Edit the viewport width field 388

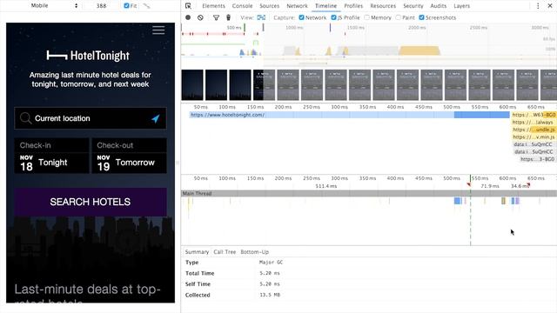102,6
